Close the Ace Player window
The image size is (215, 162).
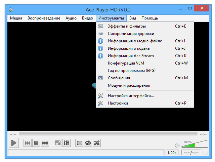point(202,8)
